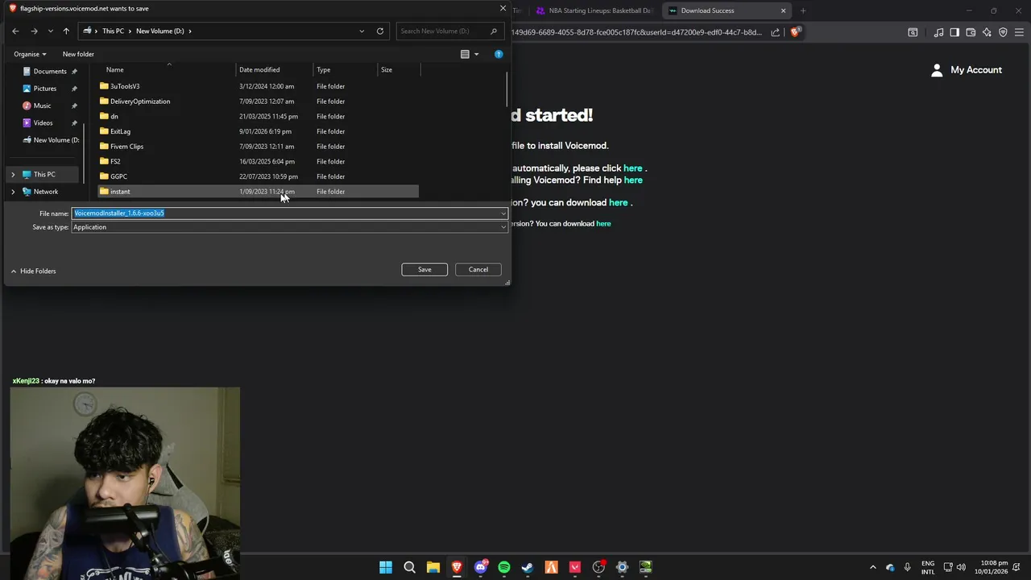
Task: Click the Cancel button
Action: (478, 270)
